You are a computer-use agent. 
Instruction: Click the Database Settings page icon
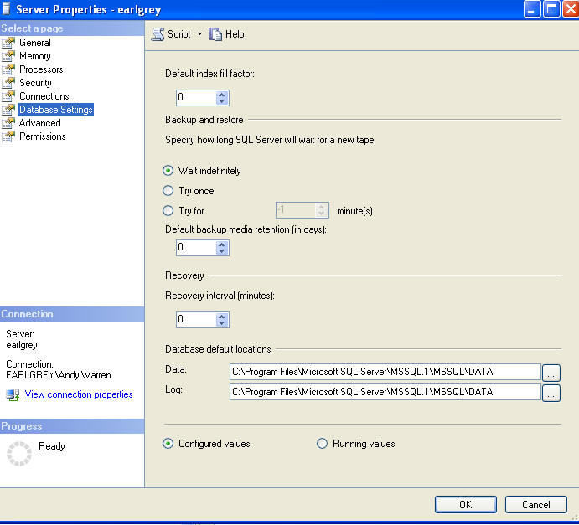[x=8, y=110]
